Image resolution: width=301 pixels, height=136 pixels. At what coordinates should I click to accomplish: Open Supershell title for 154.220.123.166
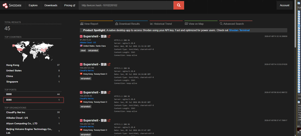(95, 65)
